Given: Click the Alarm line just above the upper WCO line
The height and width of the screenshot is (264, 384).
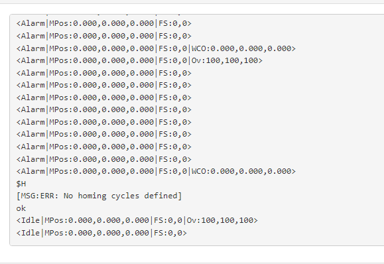Looking at the screenshot, I should point(104,36).
